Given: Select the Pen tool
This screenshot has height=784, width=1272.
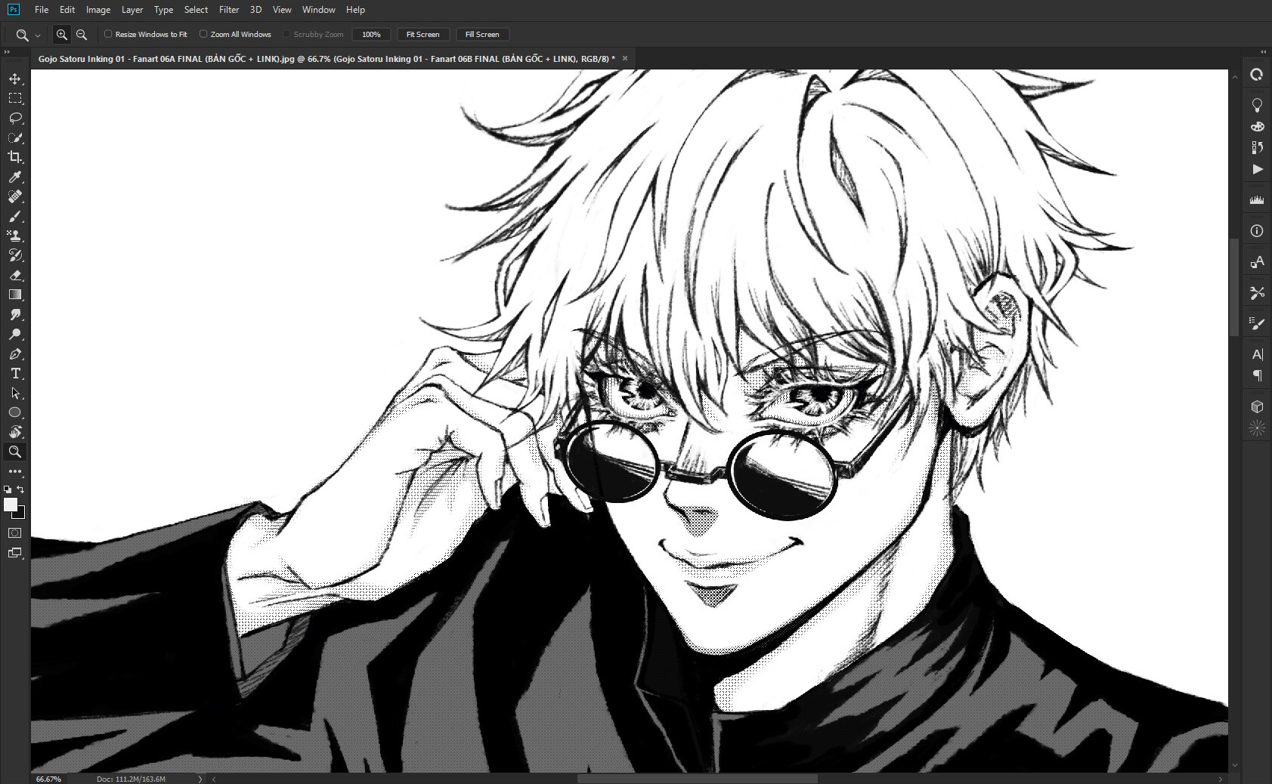Looking at the screenshot, I should [x=15, y=354].
